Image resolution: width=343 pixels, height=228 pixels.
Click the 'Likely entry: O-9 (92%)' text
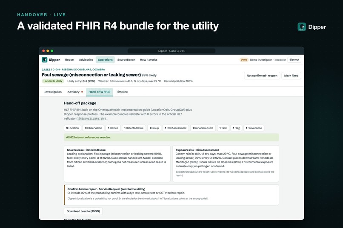(x=81, y=81)
